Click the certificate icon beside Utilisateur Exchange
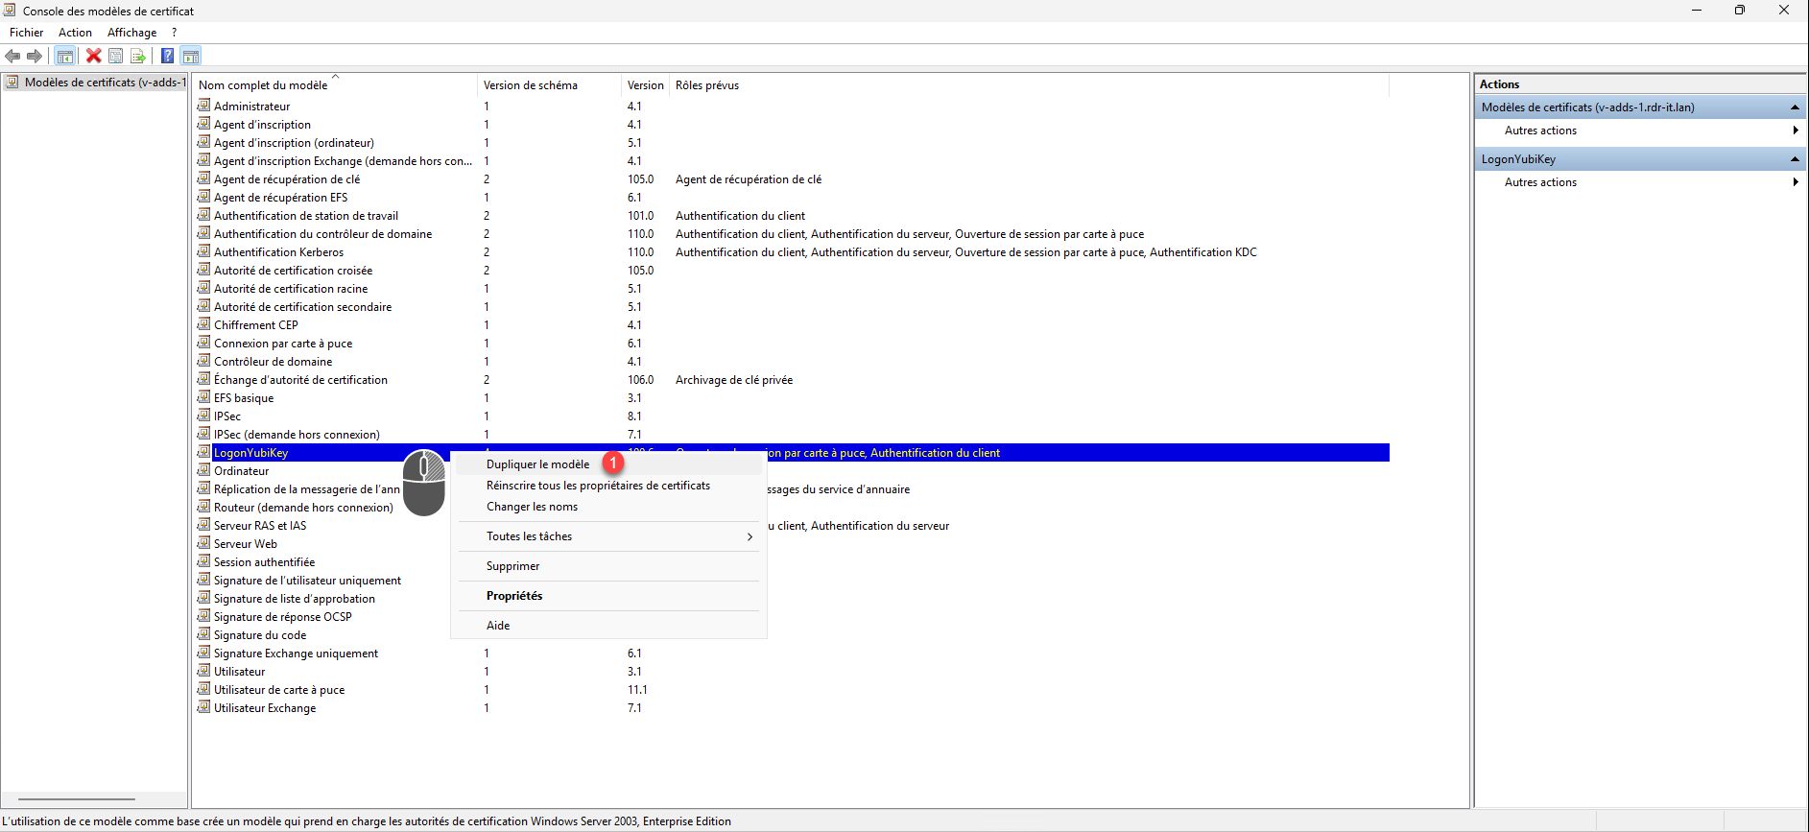This screenshot has height=832, width=1809. click(203, 707)
